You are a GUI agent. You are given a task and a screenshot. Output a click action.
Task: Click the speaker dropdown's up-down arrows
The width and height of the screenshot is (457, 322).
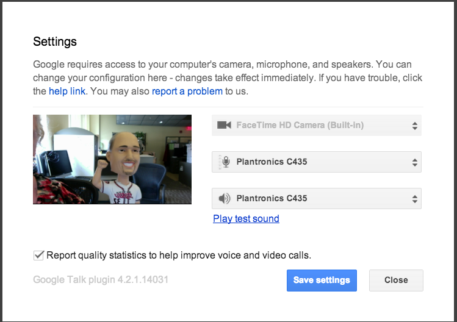415,198
